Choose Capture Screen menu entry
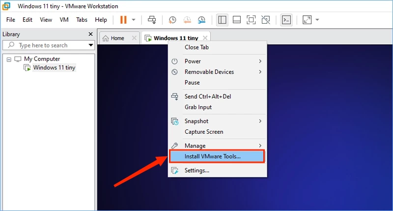This screenshot has height=211, width=393. coord(217,132)
